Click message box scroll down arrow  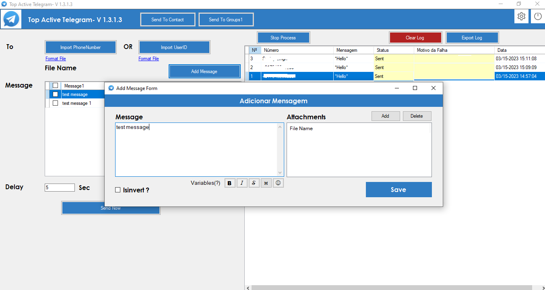click(281, 173)
